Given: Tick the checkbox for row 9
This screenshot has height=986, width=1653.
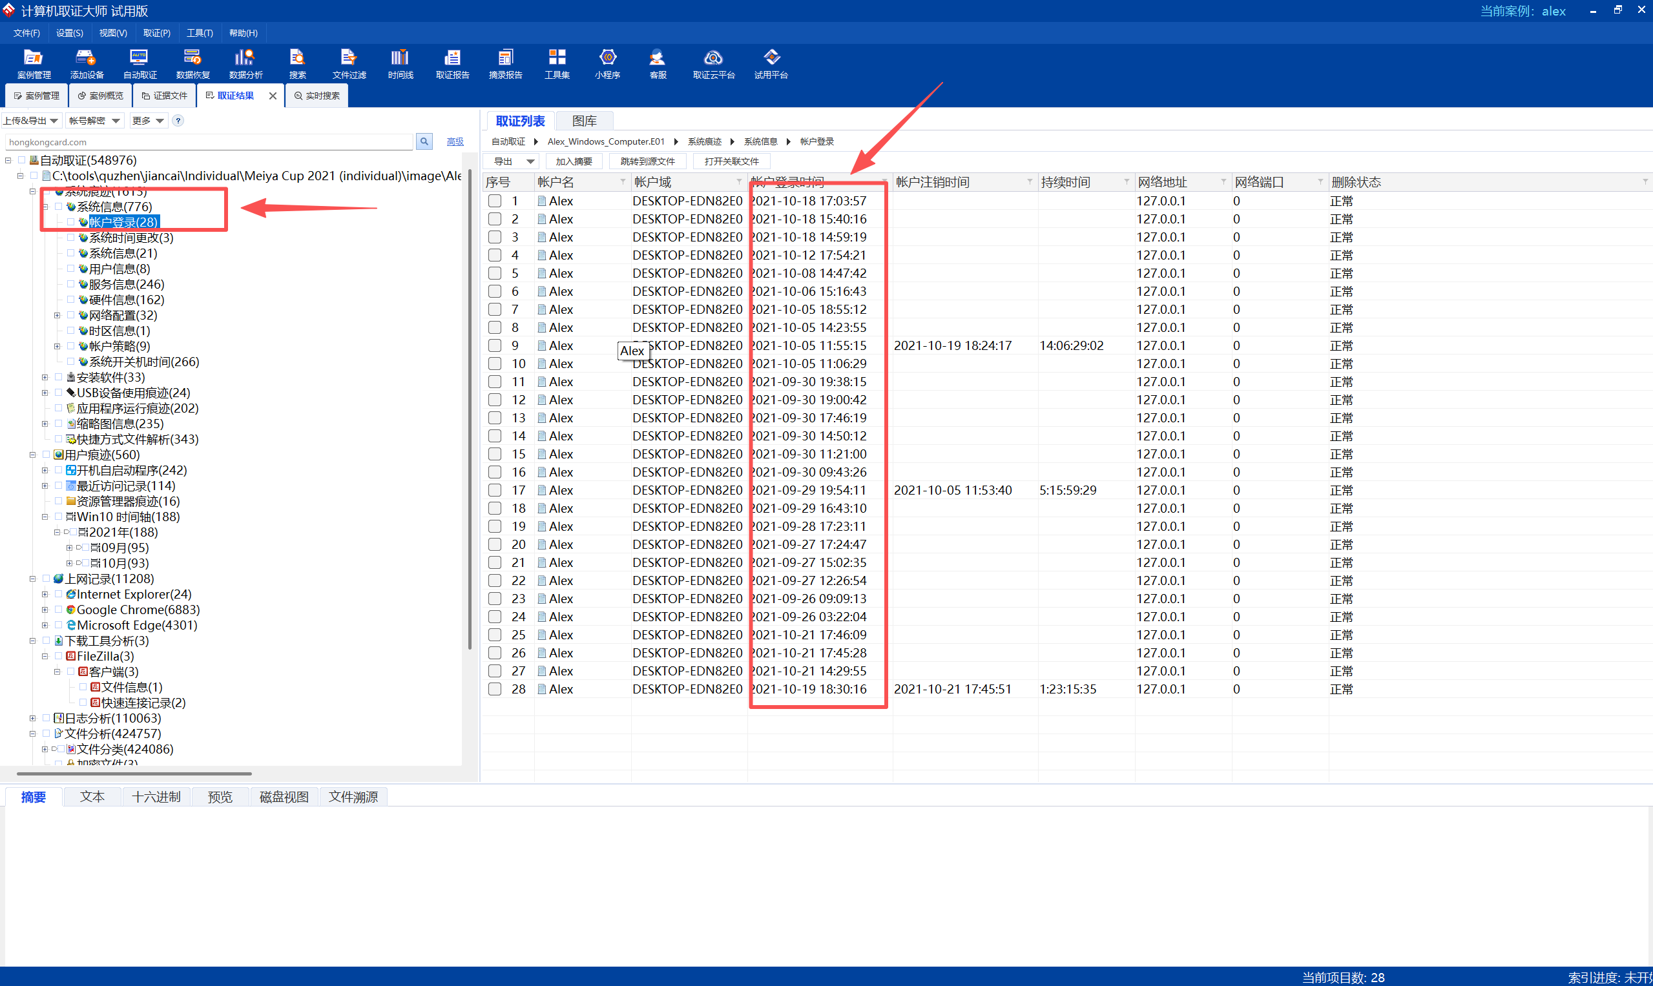Looking at the screenshot, I should pos(495,345).
